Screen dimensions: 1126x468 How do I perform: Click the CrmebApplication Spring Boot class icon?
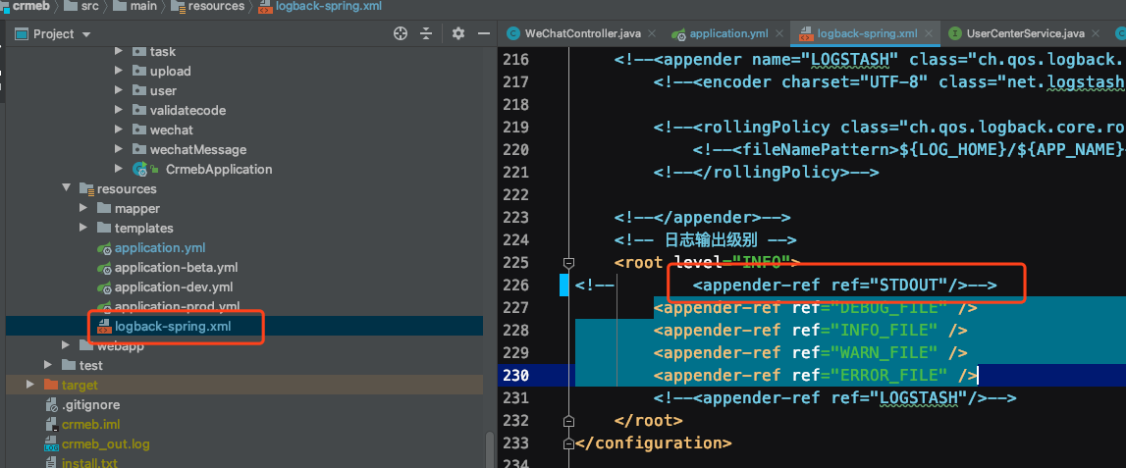[140, 170]
